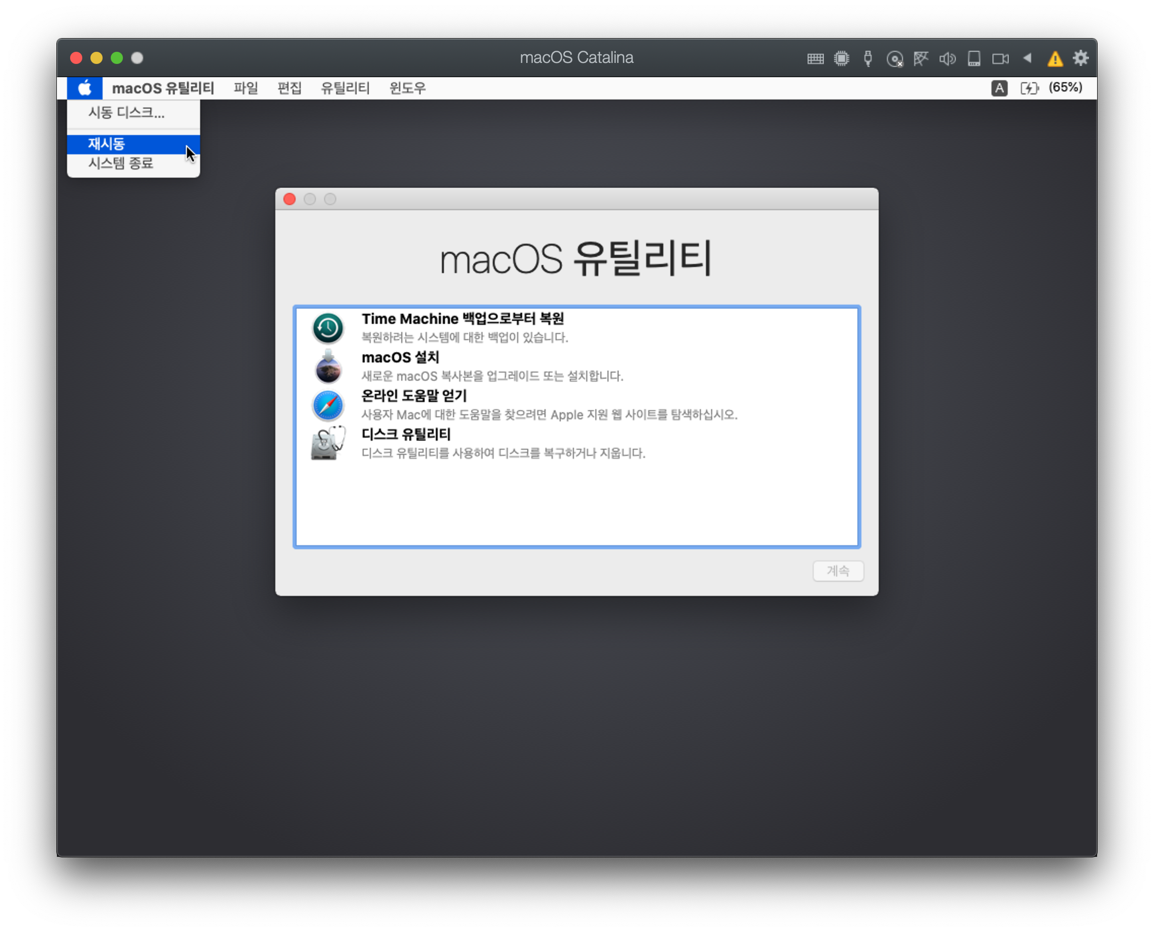Click the gray fourth button in the VM title bar

138,58
